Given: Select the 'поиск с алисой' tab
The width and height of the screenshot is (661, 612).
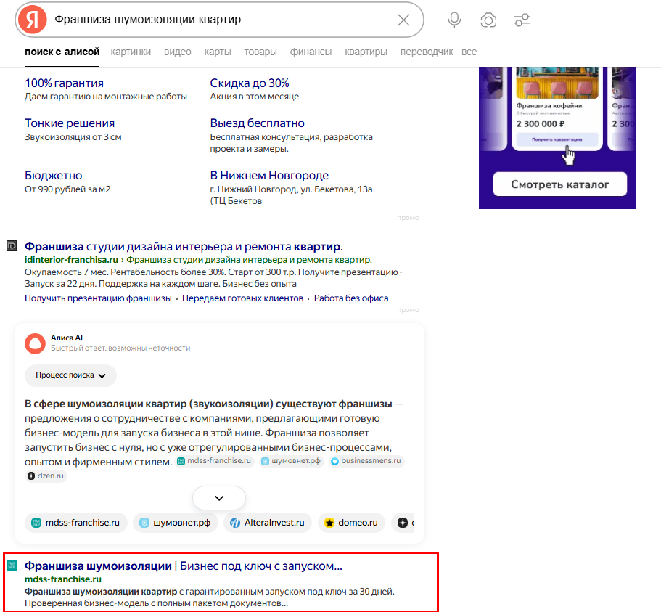Looking at the screenshot, I should pos(62,52).
